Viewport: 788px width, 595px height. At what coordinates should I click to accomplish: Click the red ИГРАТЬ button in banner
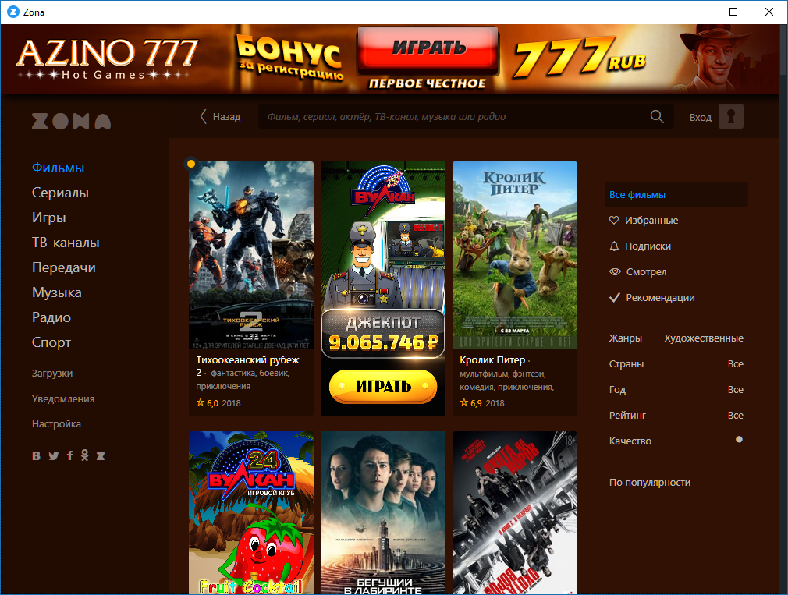[x=428, y=48]
